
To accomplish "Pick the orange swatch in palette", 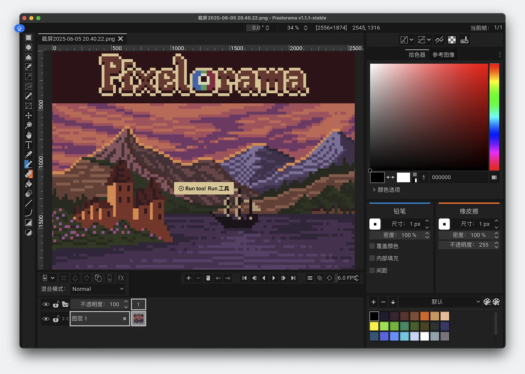I will (x=425, y=316).
